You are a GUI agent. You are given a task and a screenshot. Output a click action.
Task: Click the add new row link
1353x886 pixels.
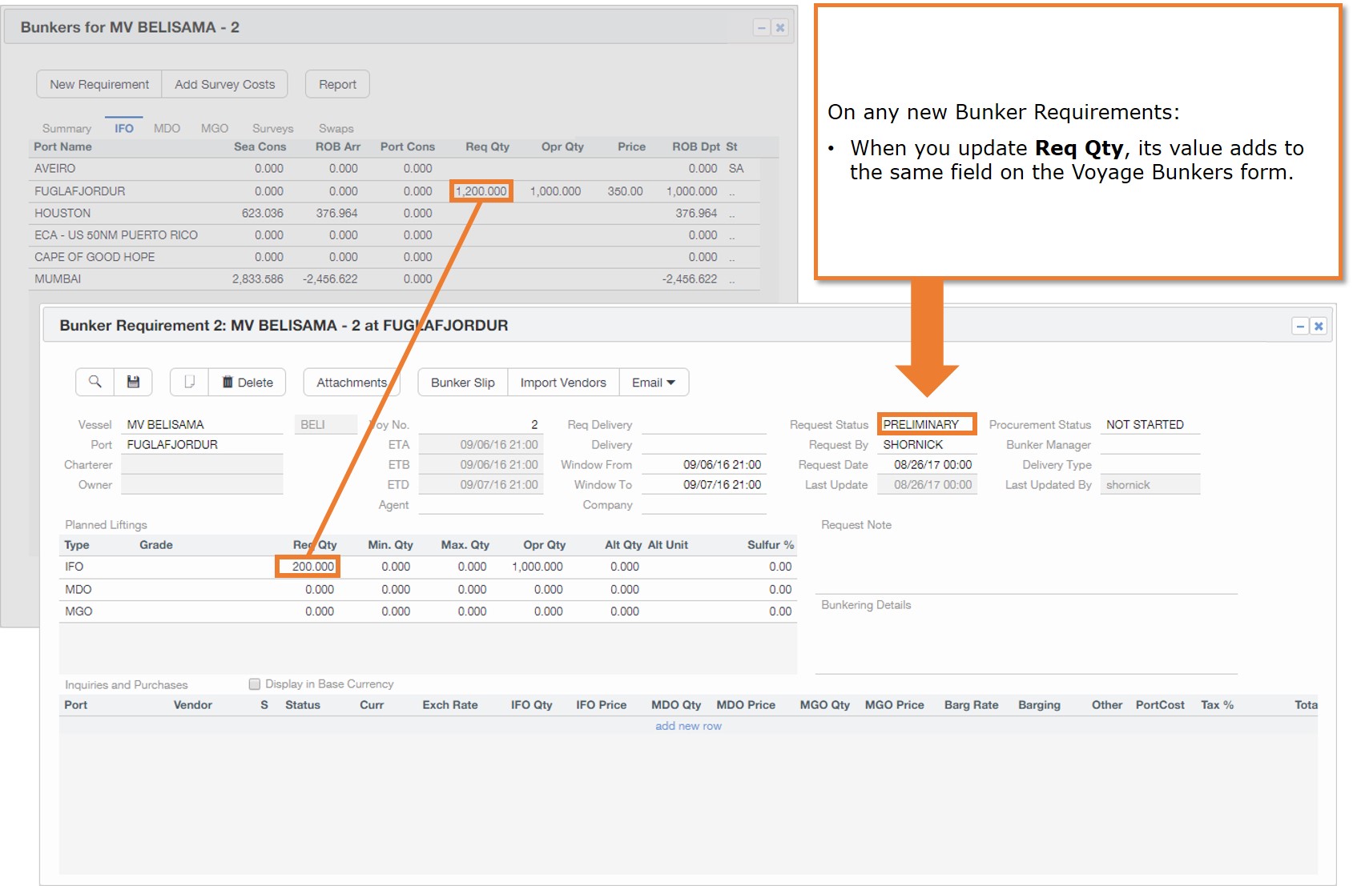pos(688,726)
